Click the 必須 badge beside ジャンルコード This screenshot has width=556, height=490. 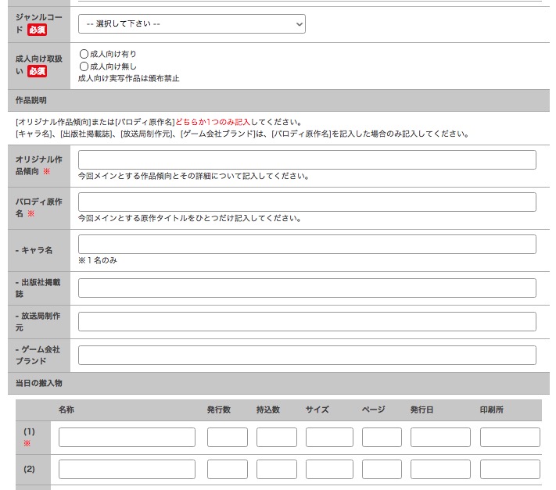[37, 30]
